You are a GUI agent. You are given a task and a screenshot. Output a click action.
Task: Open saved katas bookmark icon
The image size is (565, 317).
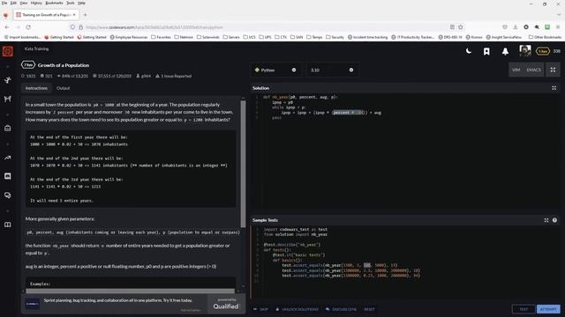(486, 51)
